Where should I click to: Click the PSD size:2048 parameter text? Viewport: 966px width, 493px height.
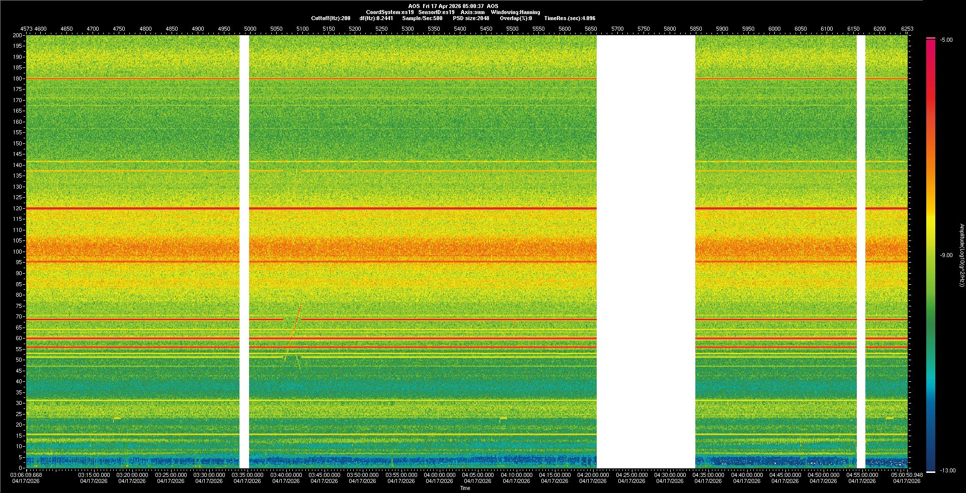(x=471, y=19)
